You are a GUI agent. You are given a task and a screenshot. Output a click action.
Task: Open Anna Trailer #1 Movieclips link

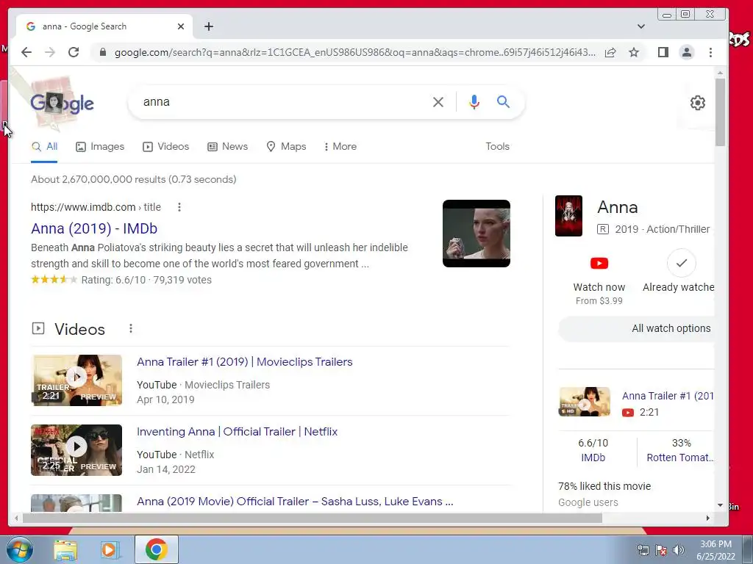[x=244, y=362]
